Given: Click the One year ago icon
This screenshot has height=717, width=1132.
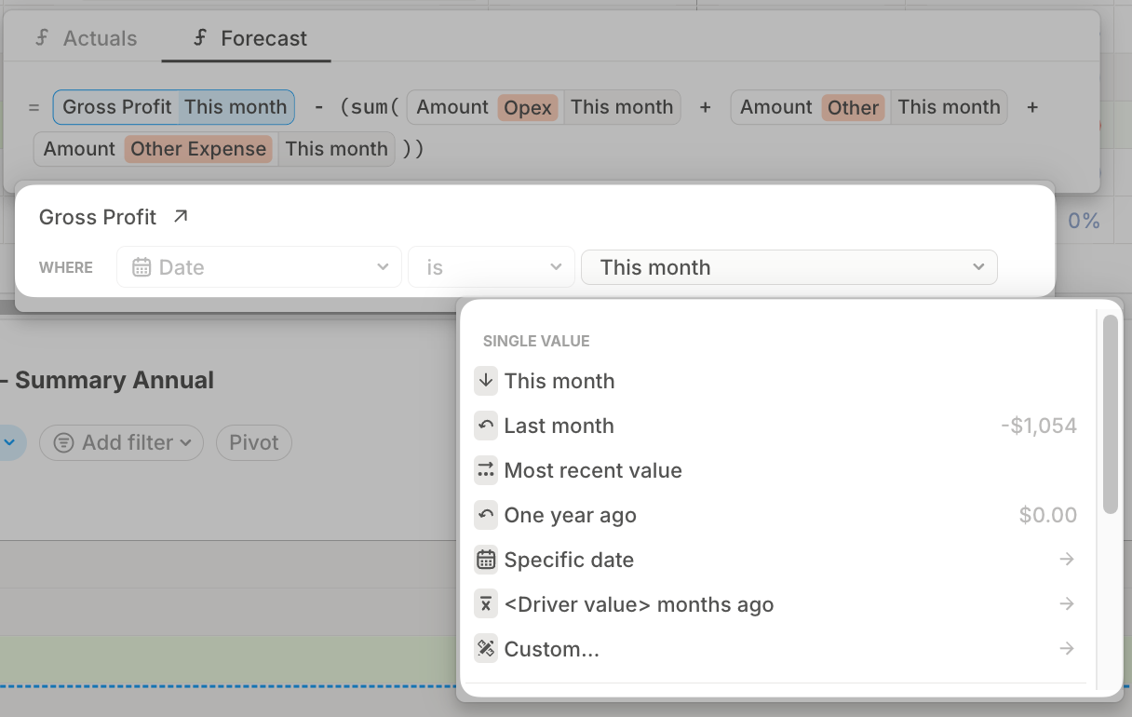Looking at the screenshot, I should click(486, 515).
